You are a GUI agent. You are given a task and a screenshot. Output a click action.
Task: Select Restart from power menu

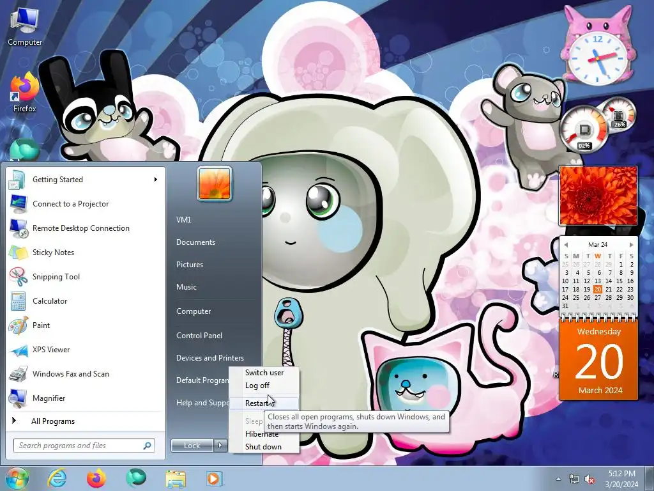(264, 403)
